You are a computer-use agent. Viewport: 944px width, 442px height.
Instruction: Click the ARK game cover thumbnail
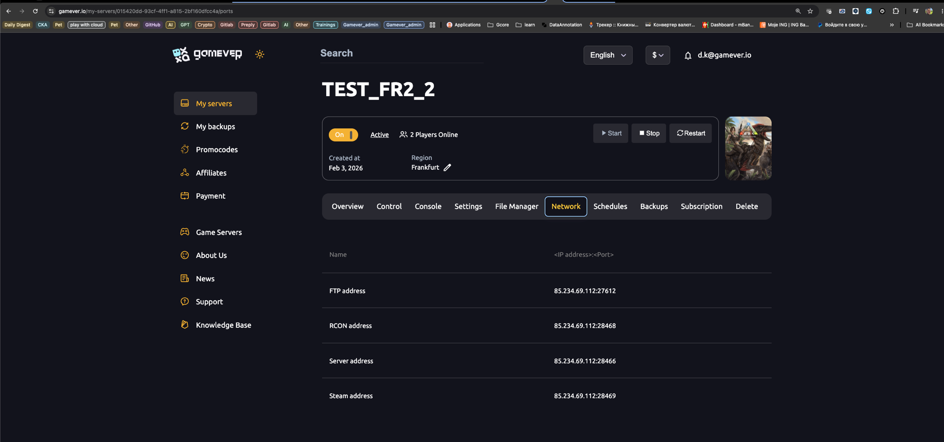coord(748,149)
